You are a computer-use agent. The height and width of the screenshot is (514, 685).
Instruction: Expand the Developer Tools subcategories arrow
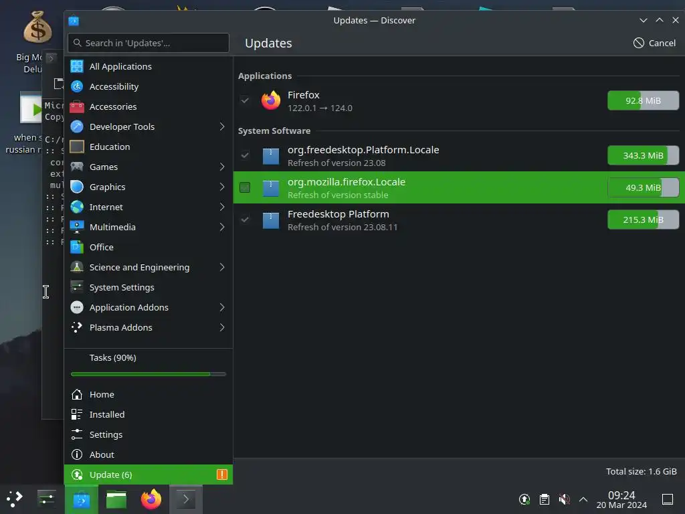pyautogui.click(x=222, y=126)
